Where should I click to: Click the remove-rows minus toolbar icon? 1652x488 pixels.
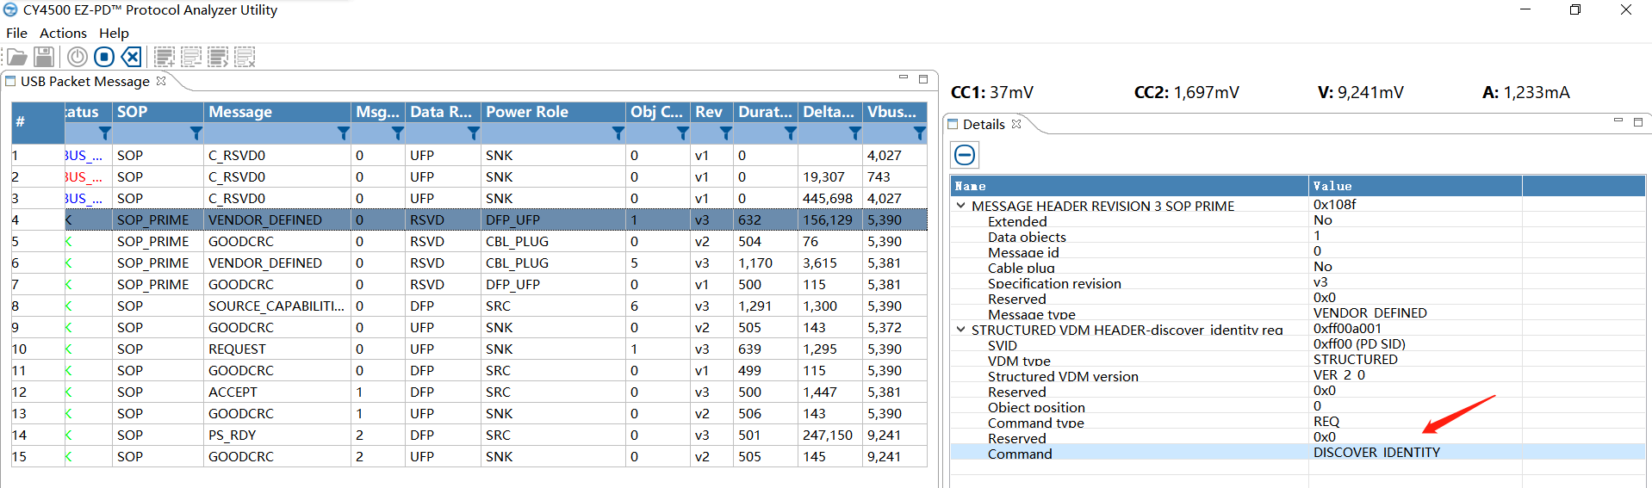tap(191, 57)
